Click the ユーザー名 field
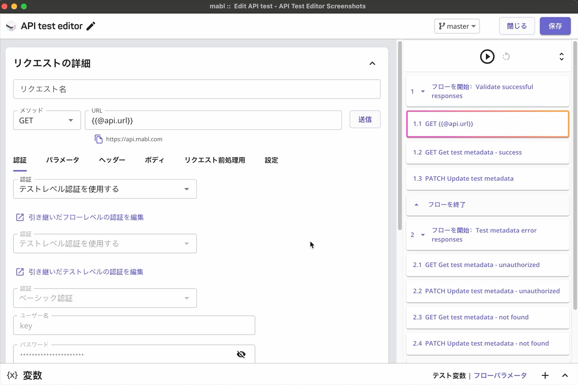This screenshot has width=578, height=385. (134, 325)
